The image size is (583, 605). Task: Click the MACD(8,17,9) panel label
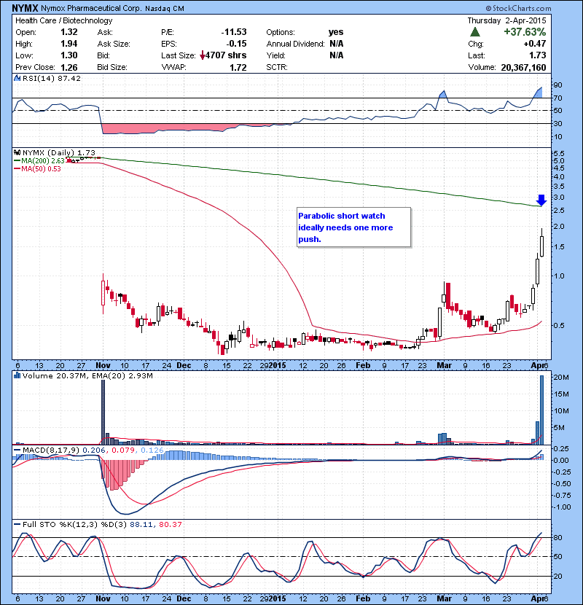pyautogui.click(x=51, y=450)
